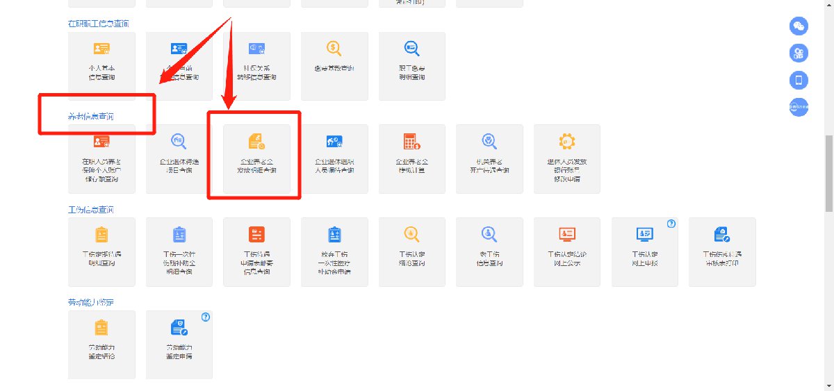Click the mobile phone icon in right sidebar
This screenshot has height=391, width=834.
(x=799, y=80)
